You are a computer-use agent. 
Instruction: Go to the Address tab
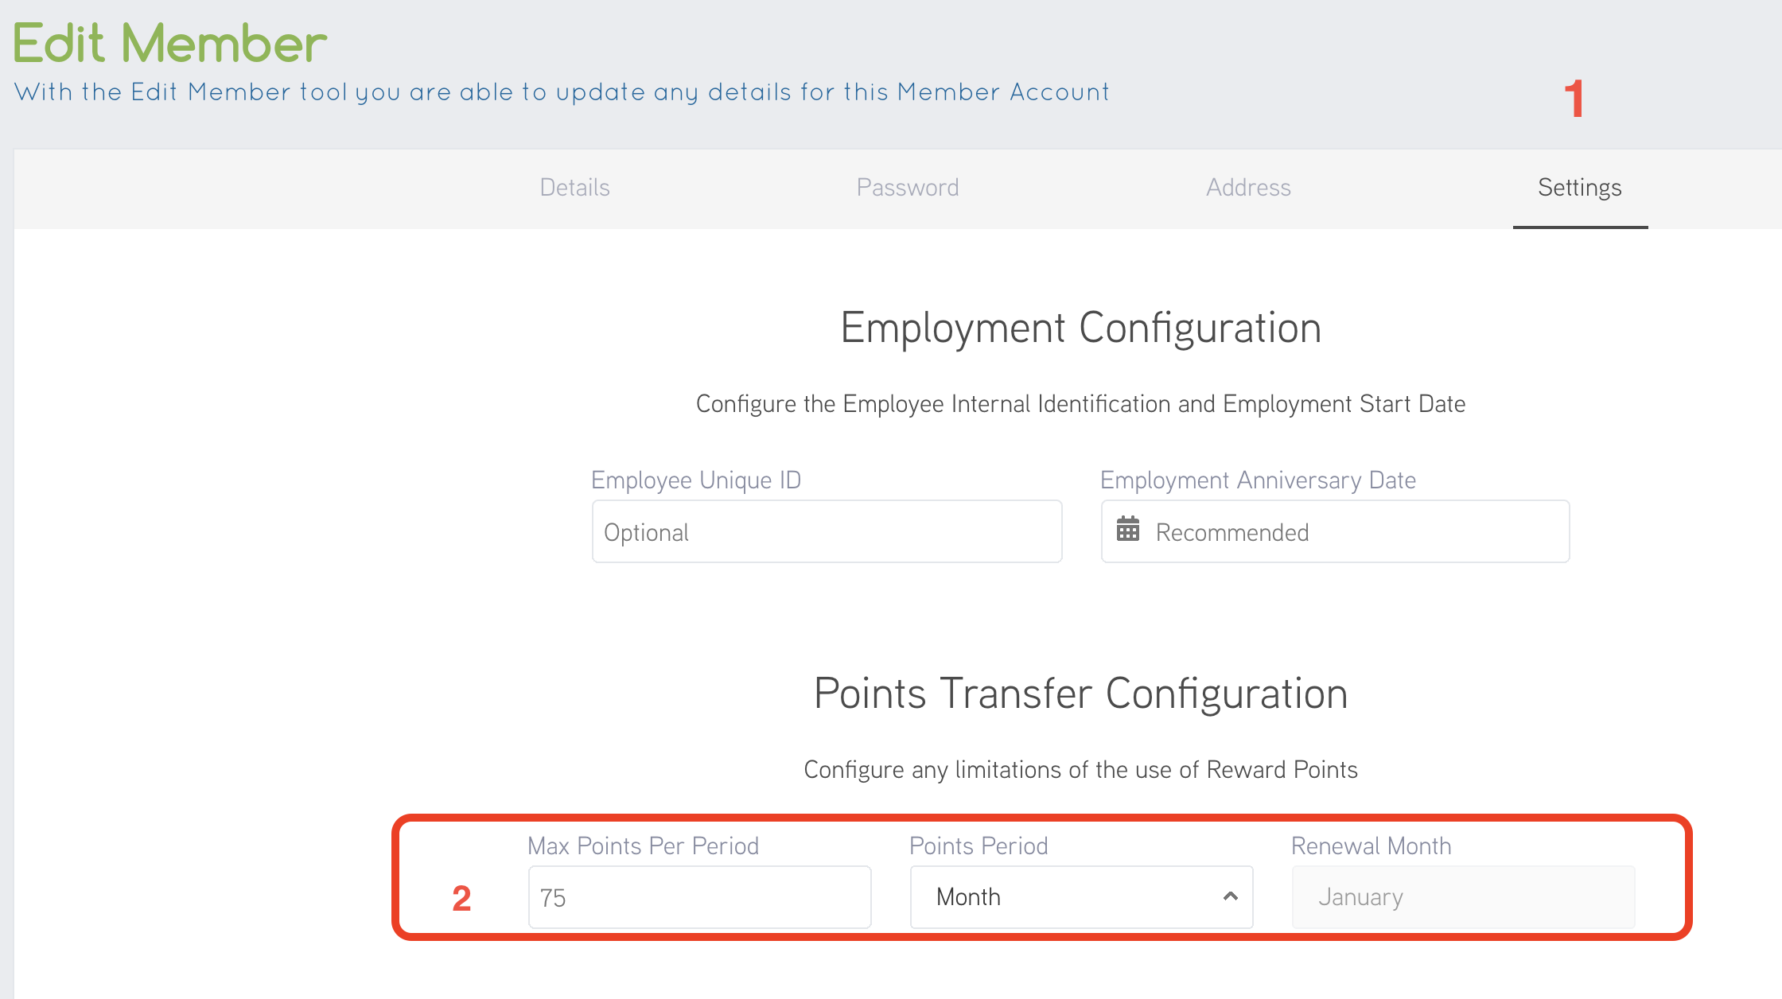[1247, 188]
